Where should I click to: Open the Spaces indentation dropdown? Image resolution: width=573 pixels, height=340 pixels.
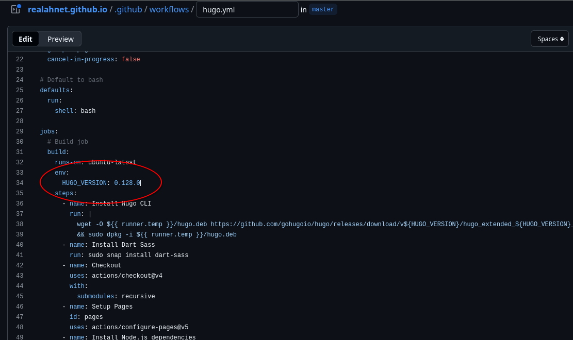(549, 39)
